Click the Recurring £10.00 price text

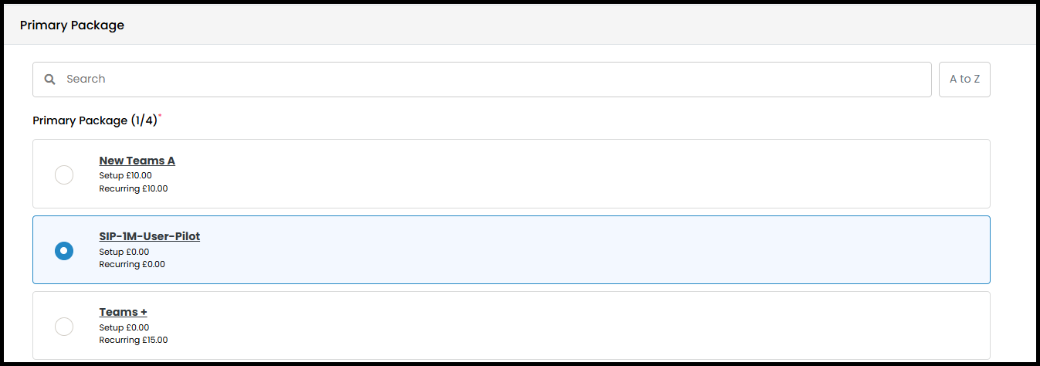(x=134, y=188)
